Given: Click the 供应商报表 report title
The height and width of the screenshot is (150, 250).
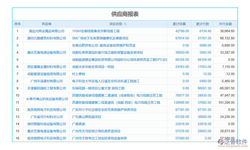Looking at the screenshot, I should [125, 14].
